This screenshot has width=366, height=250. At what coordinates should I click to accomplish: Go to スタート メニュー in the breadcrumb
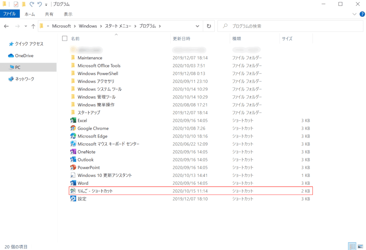(x=118, y=26)
